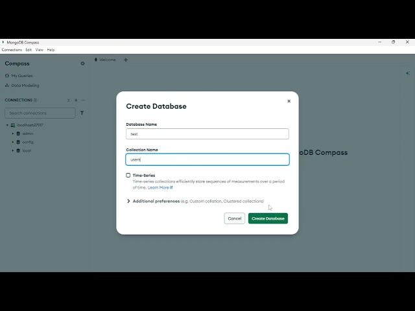This screenshot has height=311, width=415.
Task: Open Data Modeling in sidebar
Action: coord(22,86)
